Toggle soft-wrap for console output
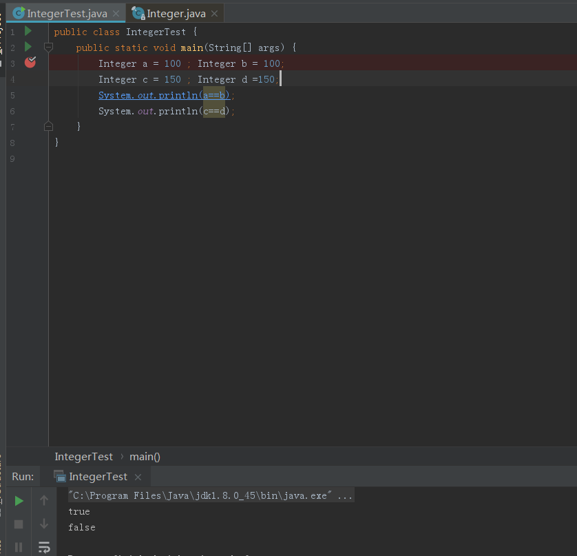577x556 pixels. tap(44, 547)
